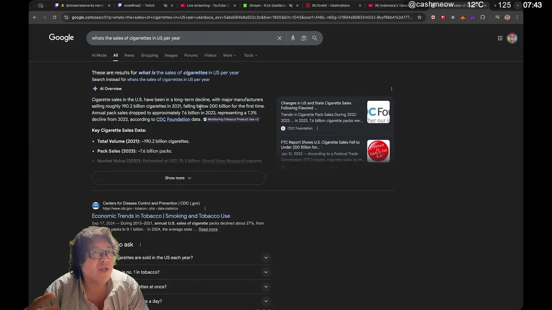Open CDC Foundation source card options
This screenshot has width=552, height=310.
tap(317, 128)
